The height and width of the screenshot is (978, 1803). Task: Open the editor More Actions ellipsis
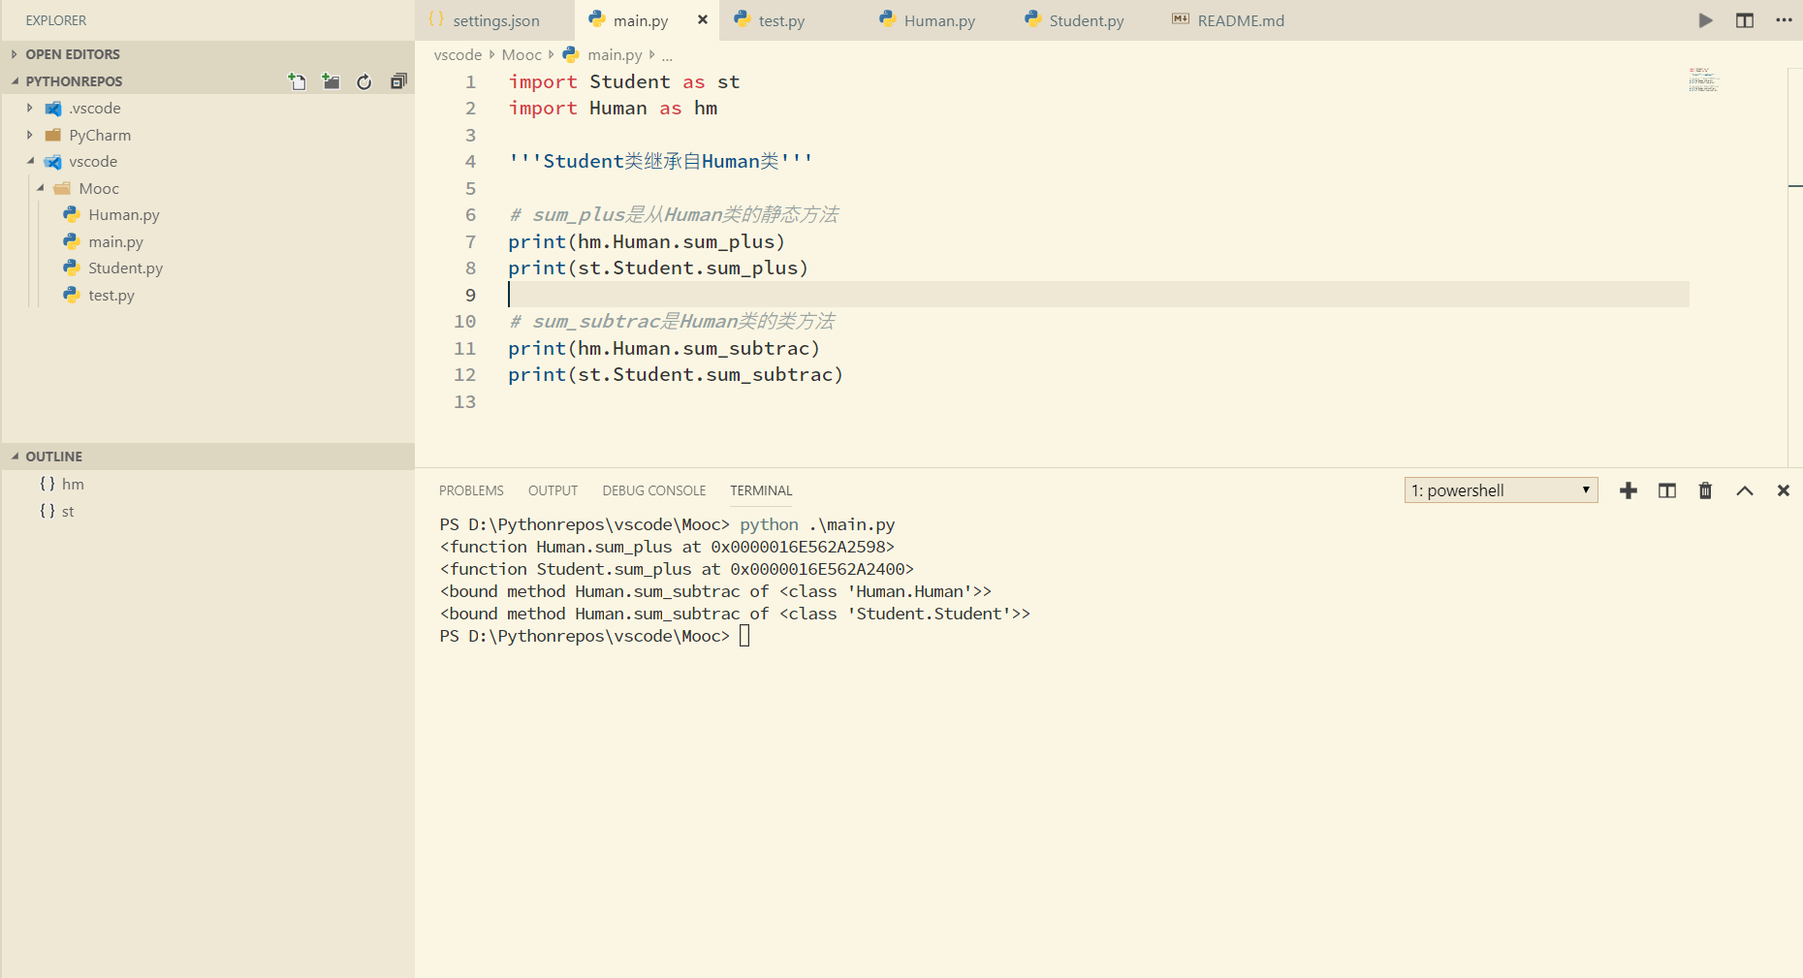(x=1784, y=20)
